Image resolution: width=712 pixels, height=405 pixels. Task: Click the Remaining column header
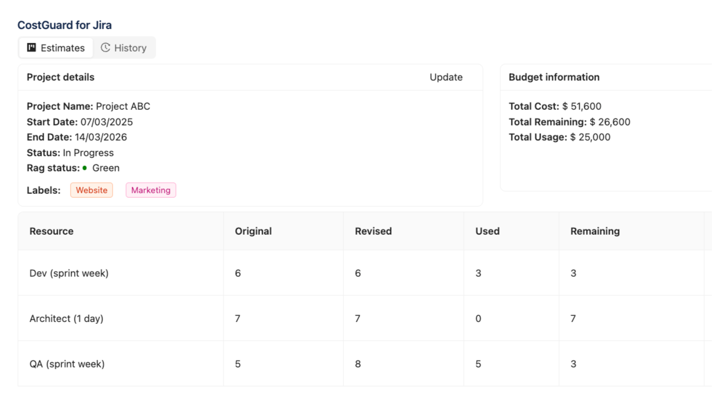click(x=595, y=231)
